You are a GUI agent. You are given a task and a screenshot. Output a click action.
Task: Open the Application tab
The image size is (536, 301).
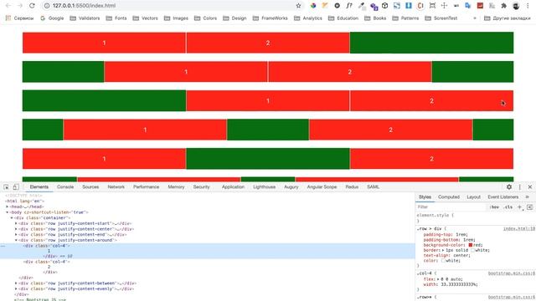click(x=233, y=187)
